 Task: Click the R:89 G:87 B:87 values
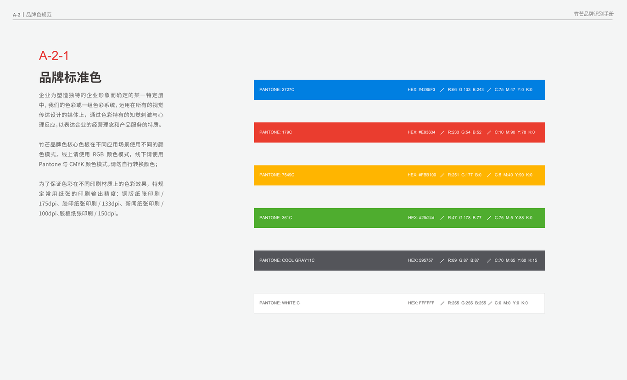pos(463,260)
